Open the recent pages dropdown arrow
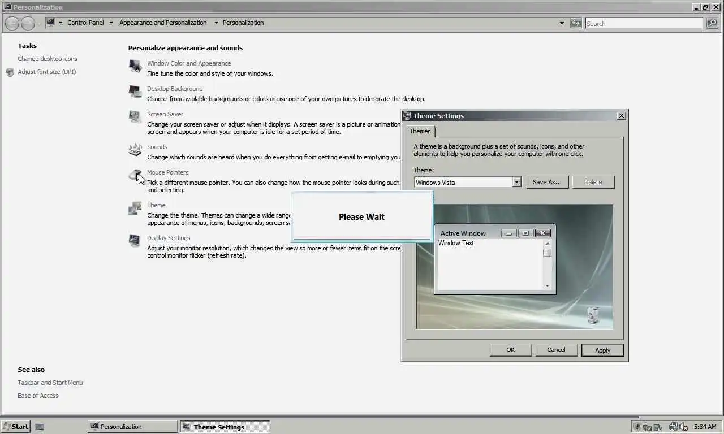Viewport: 724px width, 434px height. (40, 23)
